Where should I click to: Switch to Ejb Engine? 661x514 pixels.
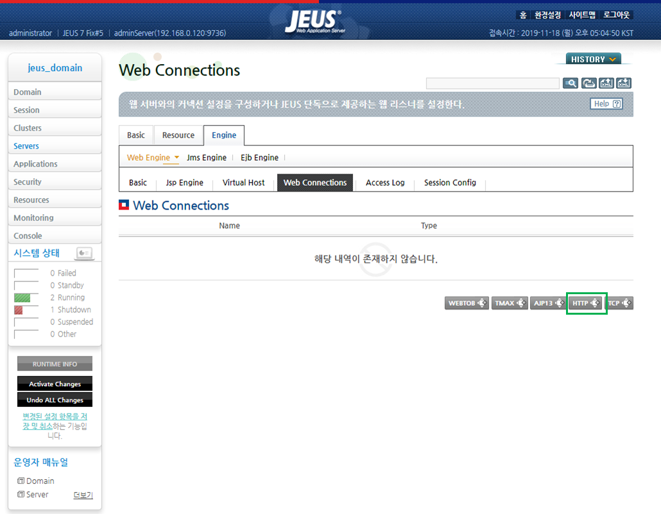point(259,158)
